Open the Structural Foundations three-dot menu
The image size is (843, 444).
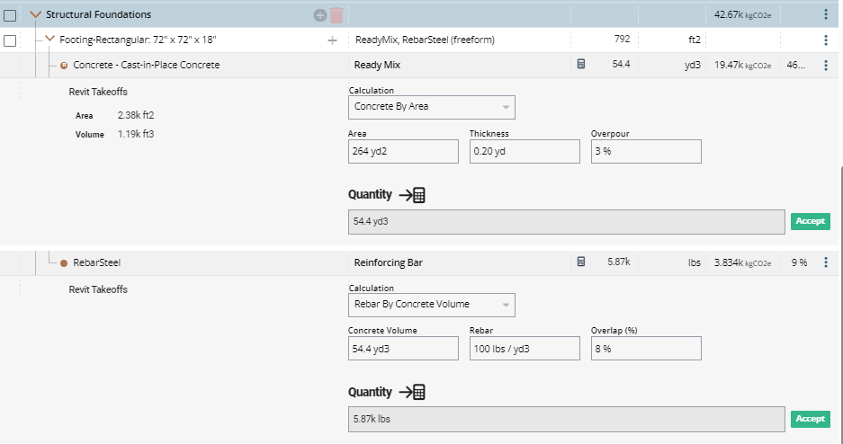[826, 14]
